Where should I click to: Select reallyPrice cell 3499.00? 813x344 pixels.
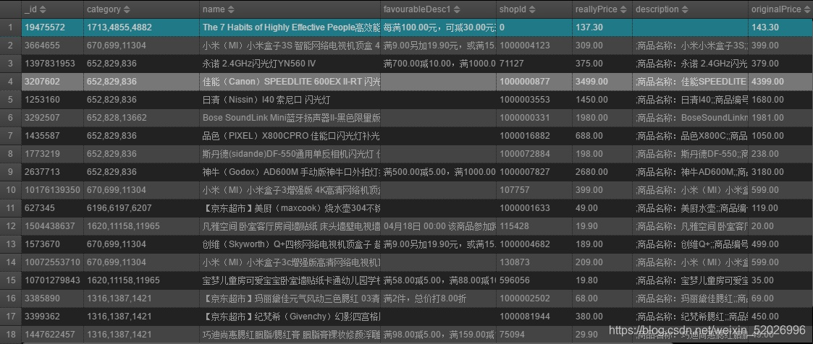click(x=602, y=82)
